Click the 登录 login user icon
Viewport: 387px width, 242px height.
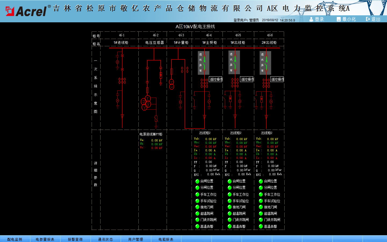point(311,19)
